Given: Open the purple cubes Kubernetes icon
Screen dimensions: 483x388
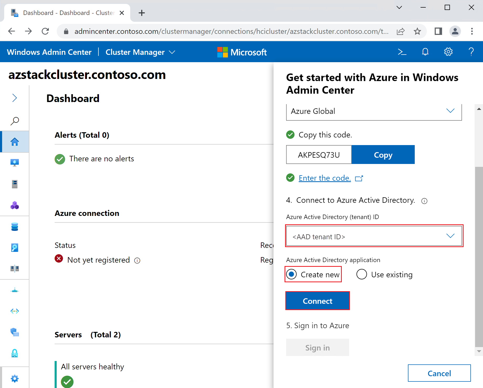Looking at the screenshot, I should click(x=14, y=205).
